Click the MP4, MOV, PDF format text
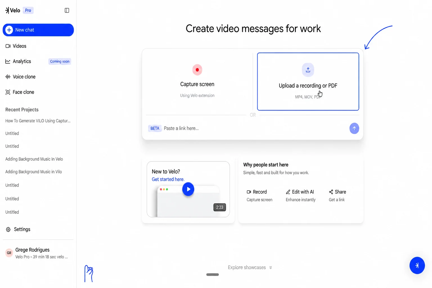This screenshot has width=432, height=288. [308, 97]
